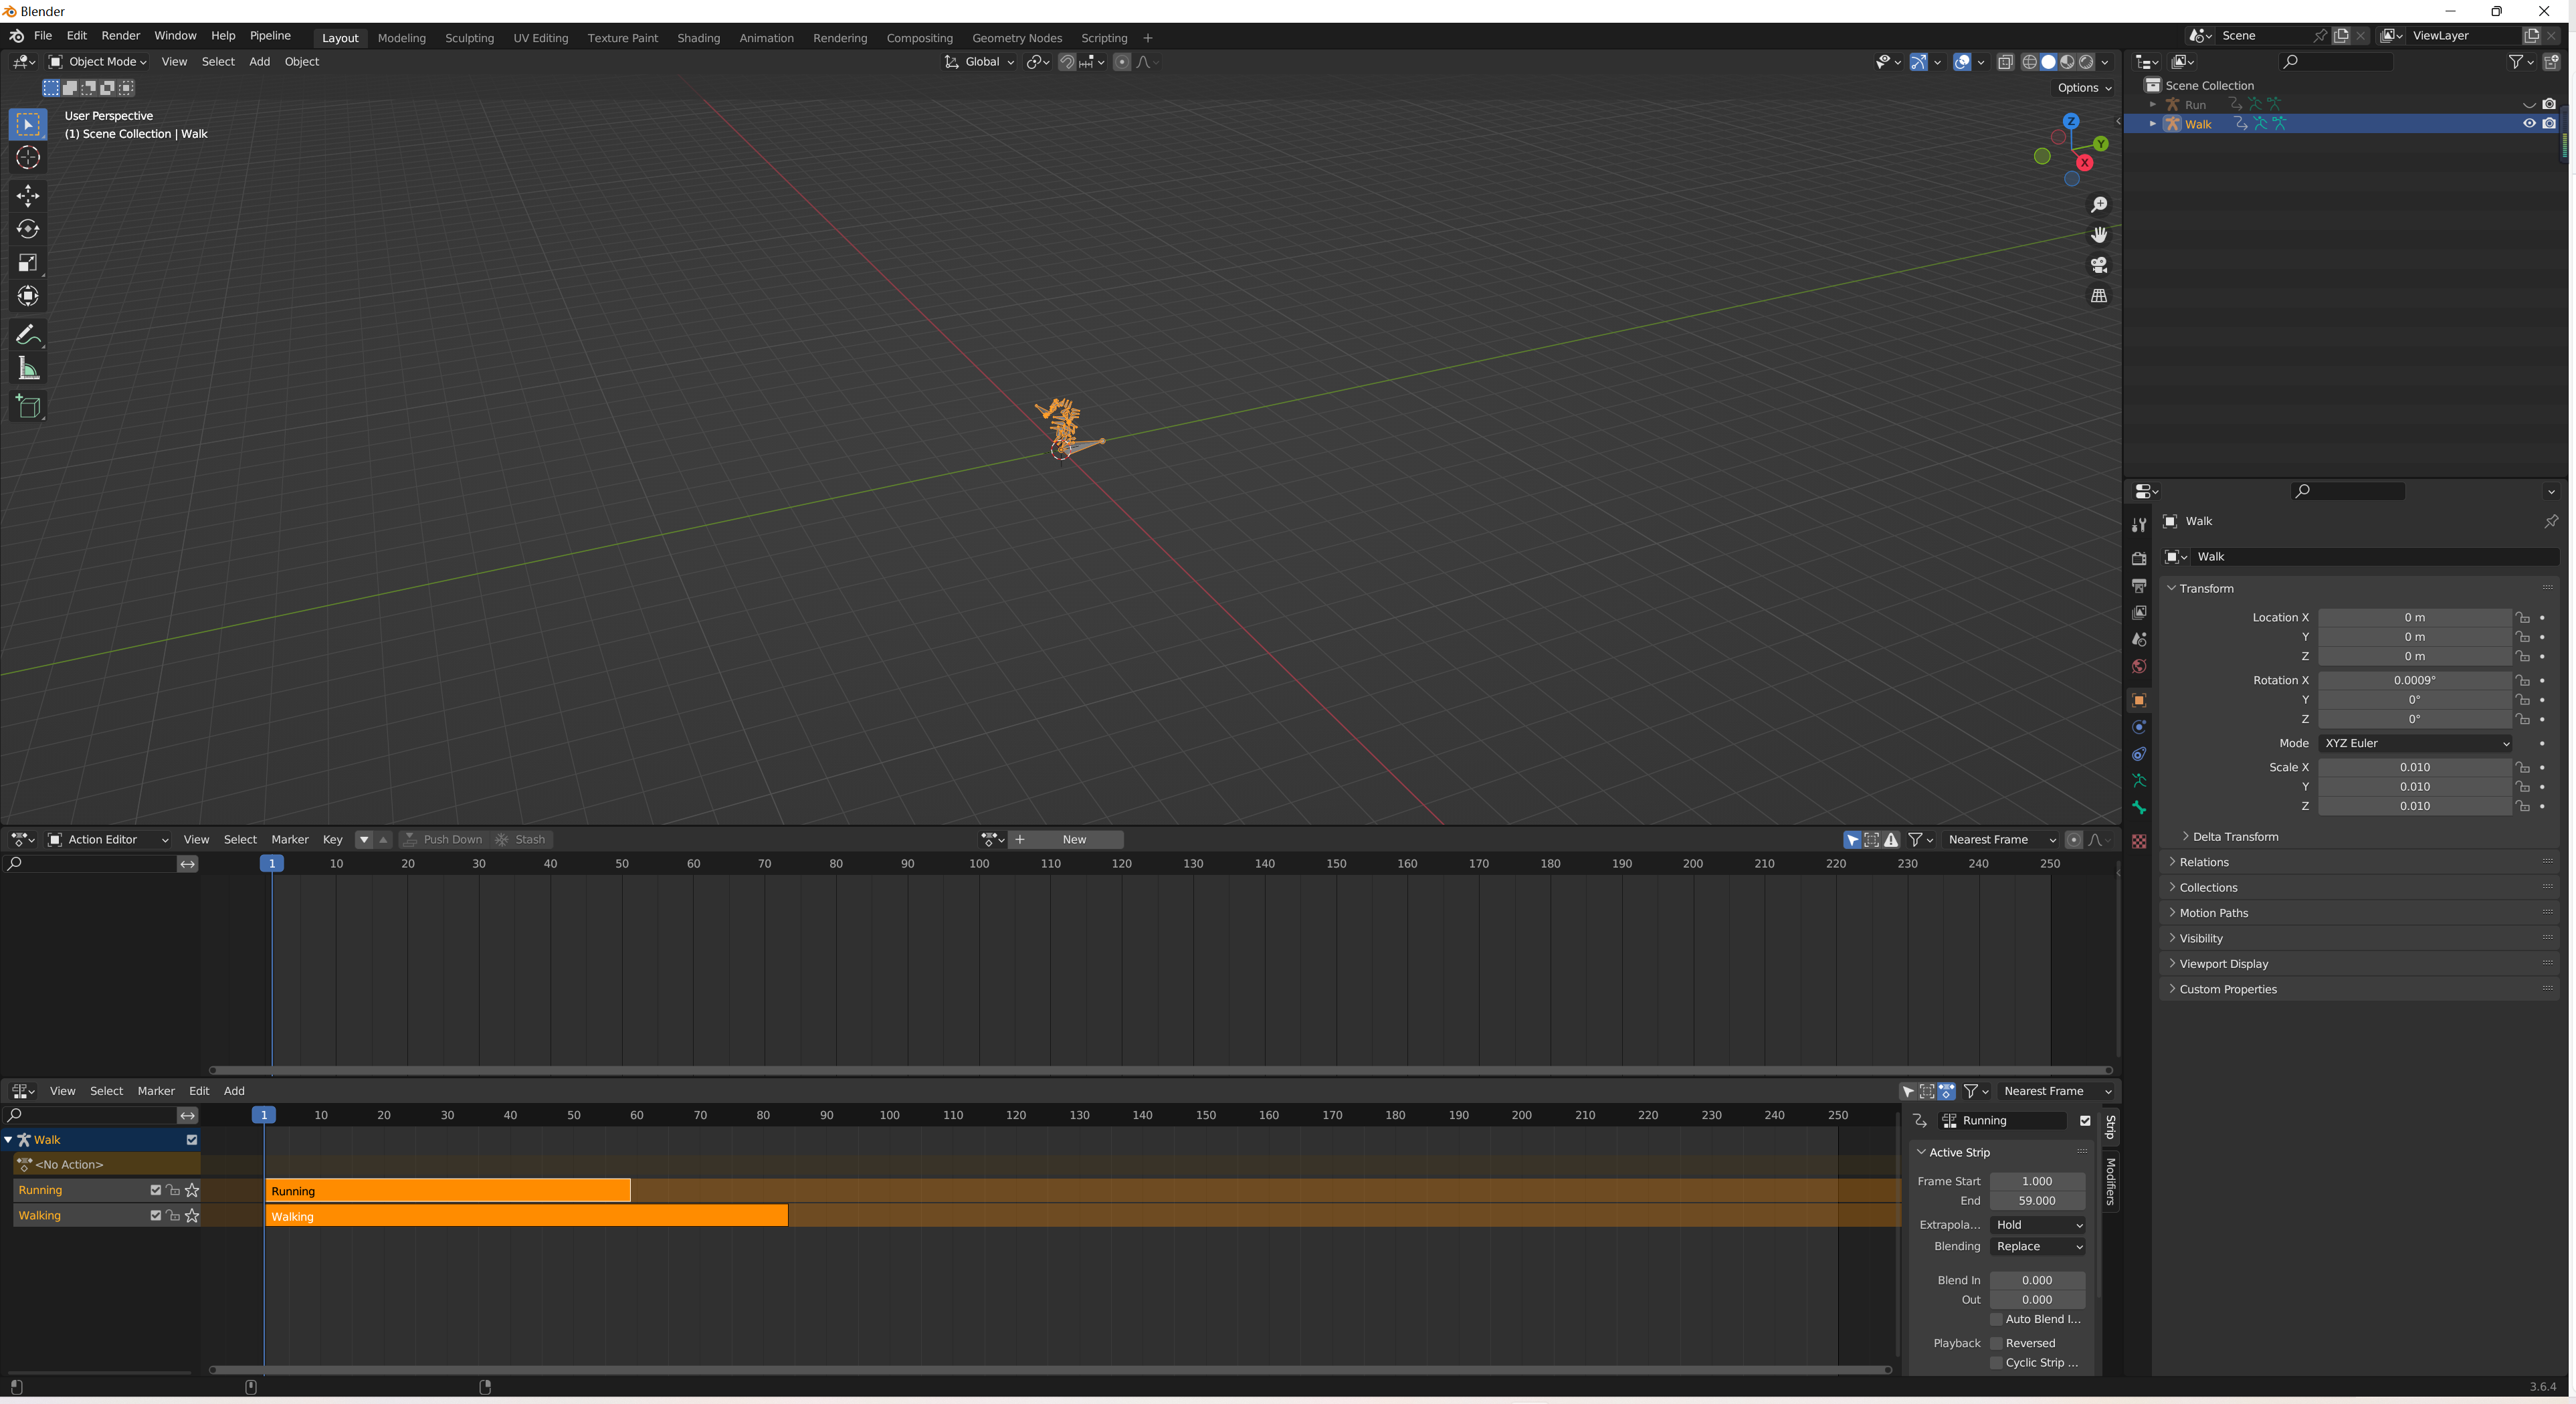This screenshot has width=2576, height=1404.
Task: Select the Move tool in the viewport toolbar
Action: pos(28,196)
